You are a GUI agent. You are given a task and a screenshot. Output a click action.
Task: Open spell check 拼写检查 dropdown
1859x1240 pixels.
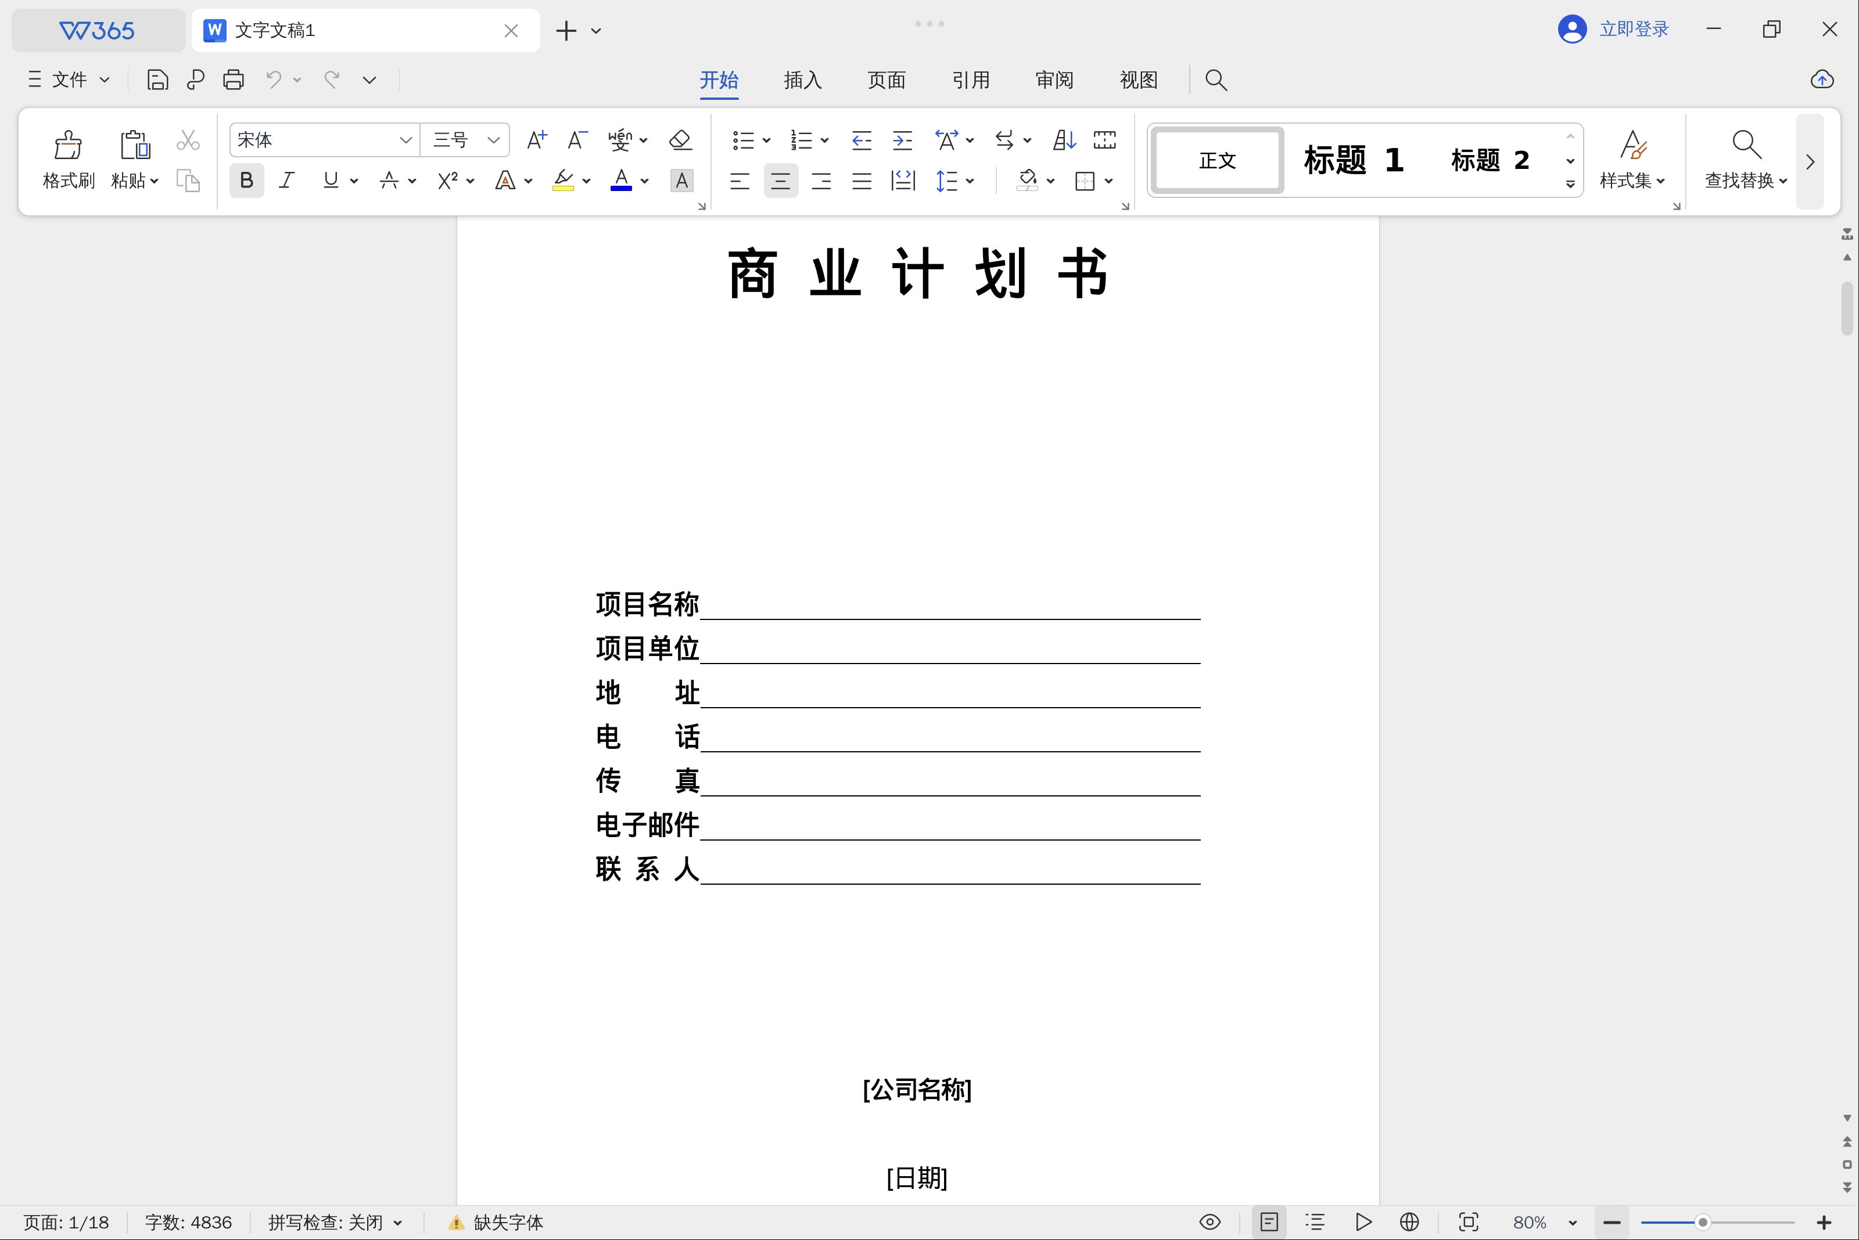tap(398, 1223)
